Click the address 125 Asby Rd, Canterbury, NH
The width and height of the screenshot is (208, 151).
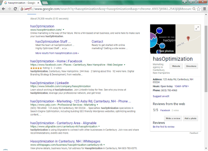point(173,81)
